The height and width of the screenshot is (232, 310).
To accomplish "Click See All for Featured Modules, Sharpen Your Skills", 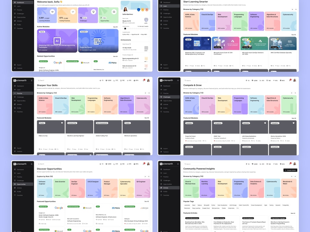I will (x=147, y=118).
